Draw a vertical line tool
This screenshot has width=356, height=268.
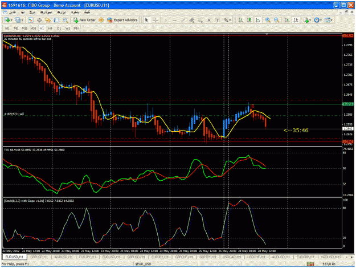point(166,20)
